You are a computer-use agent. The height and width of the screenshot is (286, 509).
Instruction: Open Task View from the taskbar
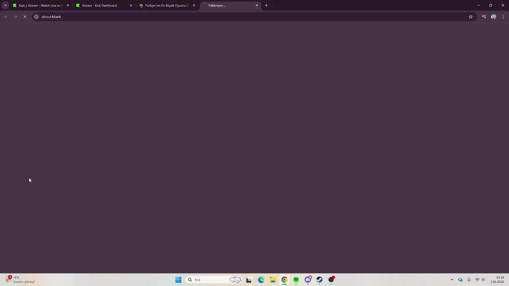click(x=249, y=280)
